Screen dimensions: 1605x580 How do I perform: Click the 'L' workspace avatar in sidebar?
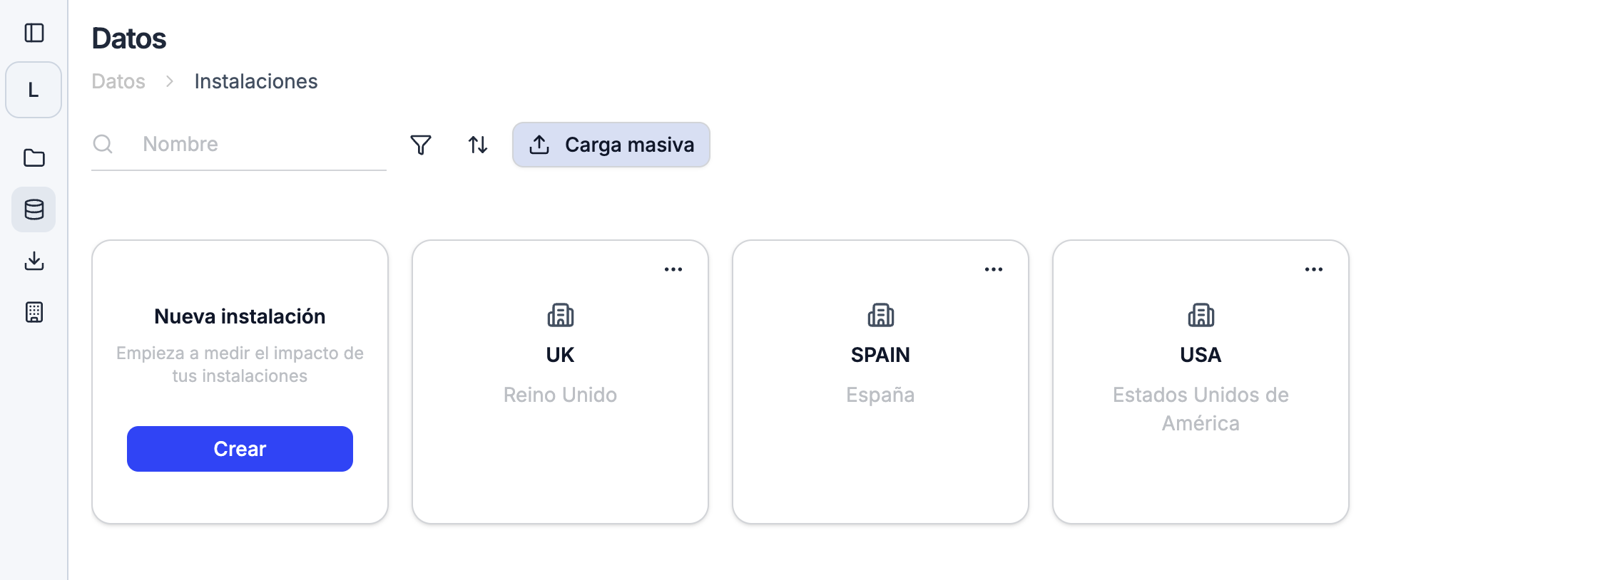pyautogui.click(x=33, y=89)
